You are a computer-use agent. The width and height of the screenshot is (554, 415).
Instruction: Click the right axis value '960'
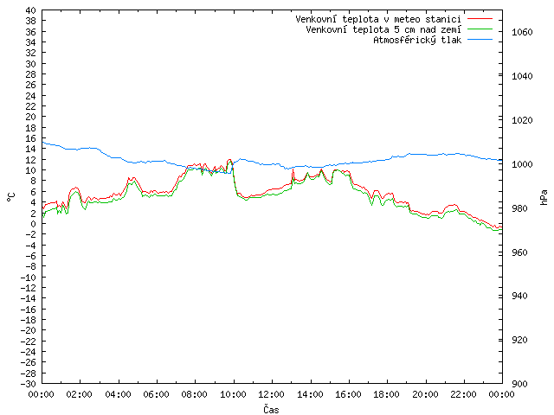(519, 252)
